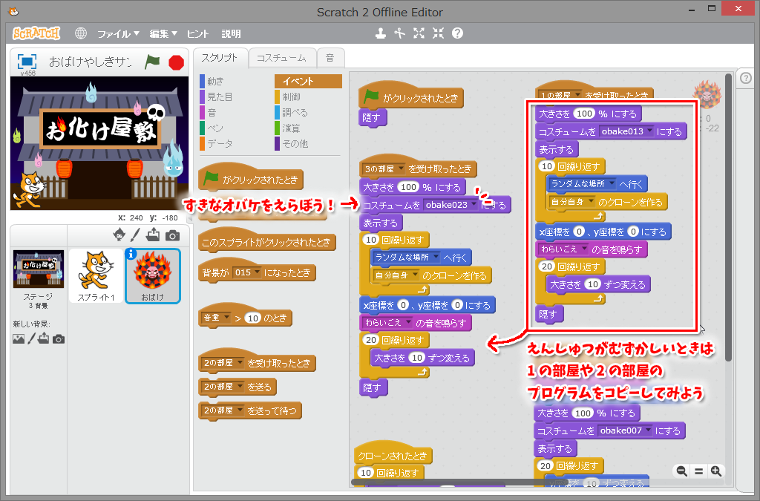Click the project title field
The image size is (760, 501).
pyautogui.click(x=90, y=62)
